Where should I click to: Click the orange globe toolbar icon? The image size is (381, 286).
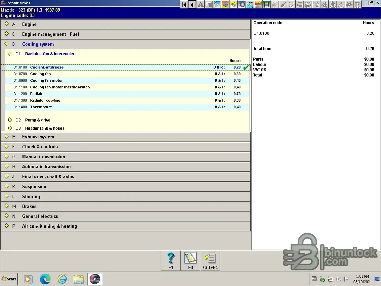[225, 4]
